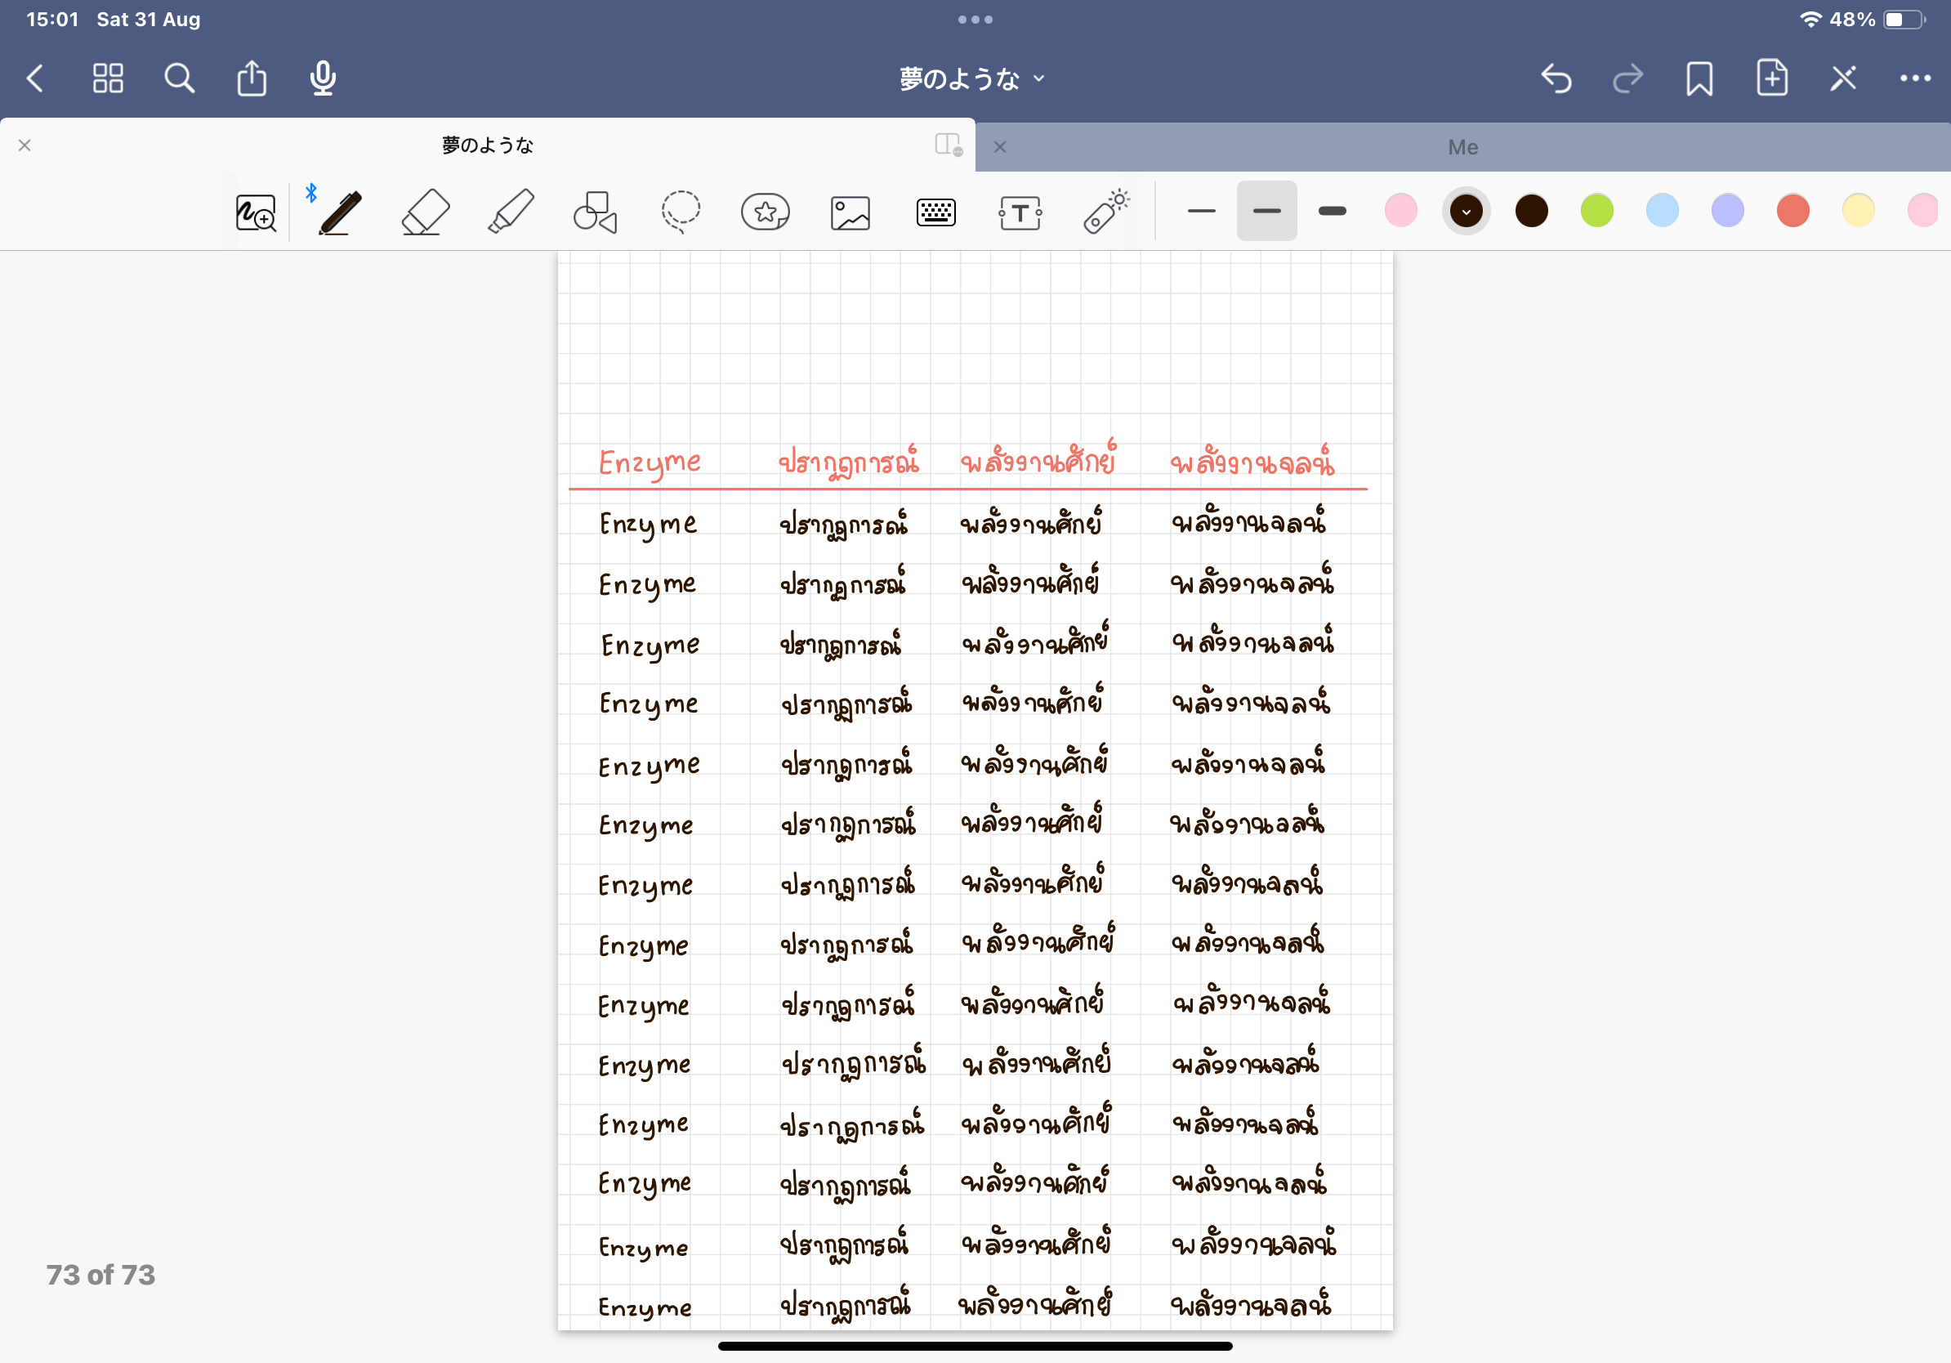
Task: Go back to the library
Action: pyautogui.click(x=36, y=79)
